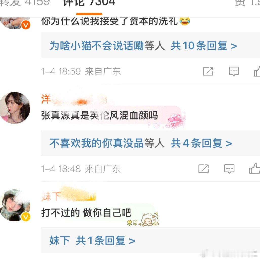Open the 为啥小猫不会说话嘞 user link

pos(97,46)
